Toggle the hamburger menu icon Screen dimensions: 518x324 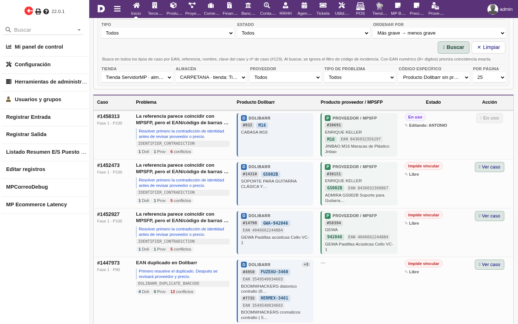[x=117, y=9]
